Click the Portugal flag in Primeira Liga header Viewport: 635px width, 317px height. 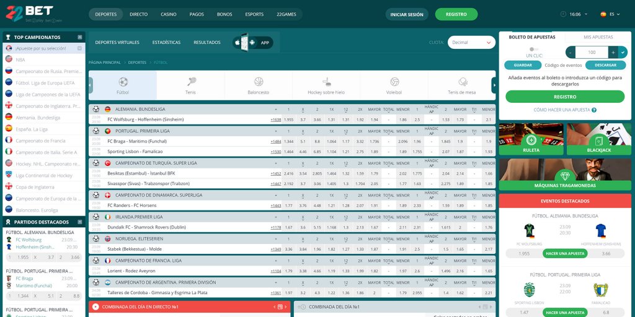pos(107,131)
